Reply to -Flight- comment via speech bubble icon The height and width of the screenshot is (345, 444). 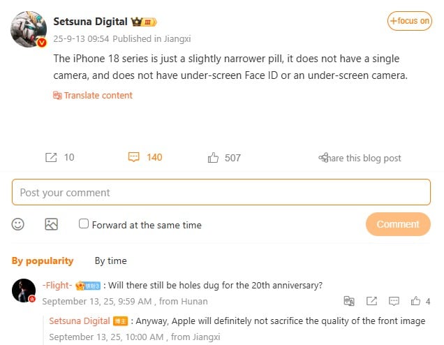(x=394, y=302)
